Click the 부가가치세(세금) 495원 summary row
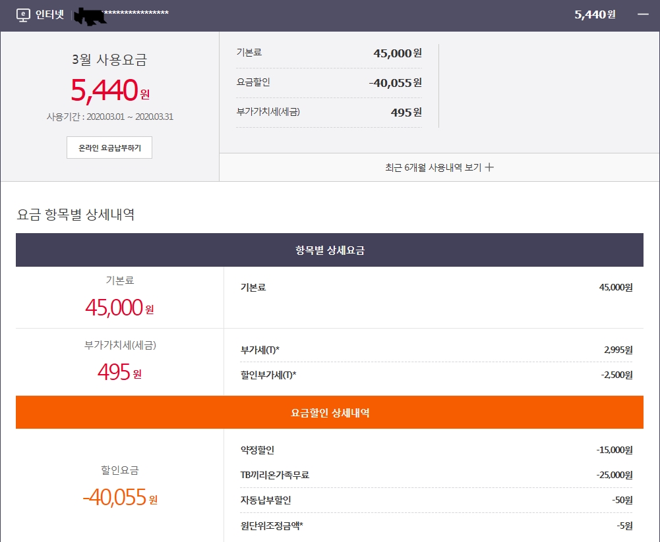Image resolution: width=660 pixels, height=542 pixels. [x=328, y=113]
